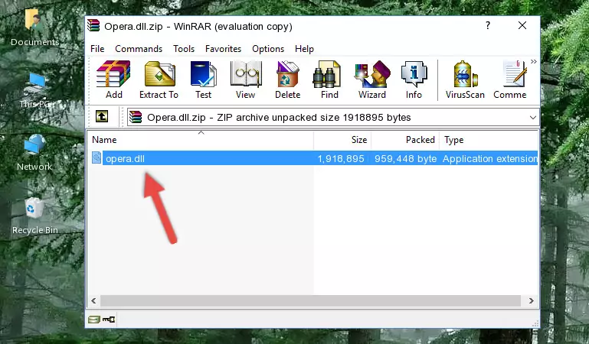The height and width of the screenshot is (344, 589).
Task: Open the Tools menu
Action: pyautogui.click(x=184, y=49)
